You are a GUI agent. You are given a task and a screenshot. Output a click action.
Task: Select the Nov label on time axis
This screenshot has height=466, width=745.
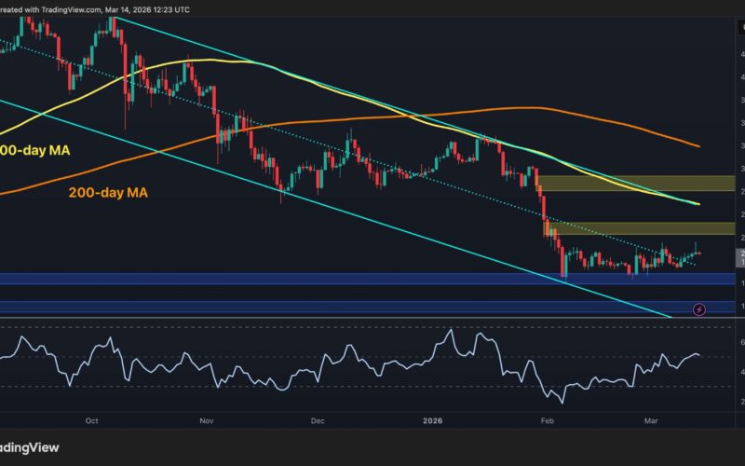[205, 420]
